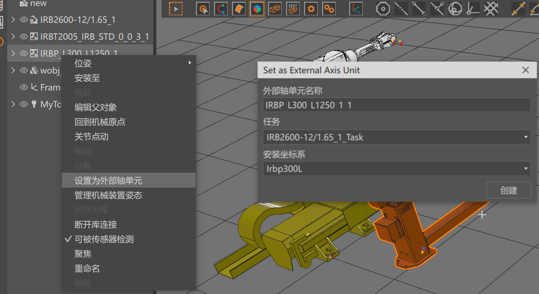Enable the surface selection level icon
The image size is (539, 294).
pyautogui.click(x=238, y=9)
